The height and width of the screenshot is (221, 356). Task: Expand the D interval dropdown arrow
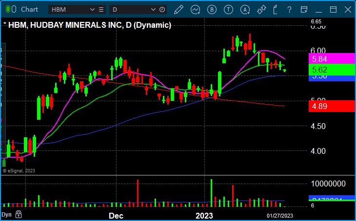[153, 10]
